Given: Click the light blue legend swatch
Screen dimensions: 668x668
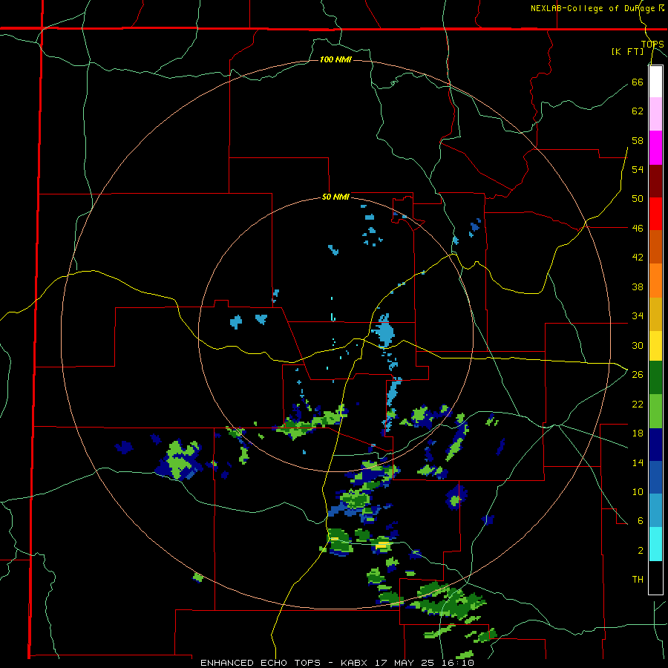Looking at the screenshot, I should point(655,511).
